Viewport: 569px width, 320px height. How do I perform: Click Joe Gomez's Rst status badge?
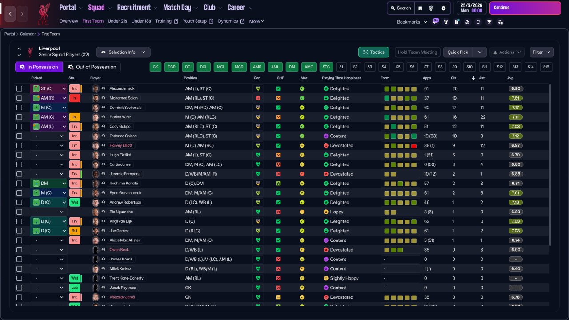coord(75,231)
